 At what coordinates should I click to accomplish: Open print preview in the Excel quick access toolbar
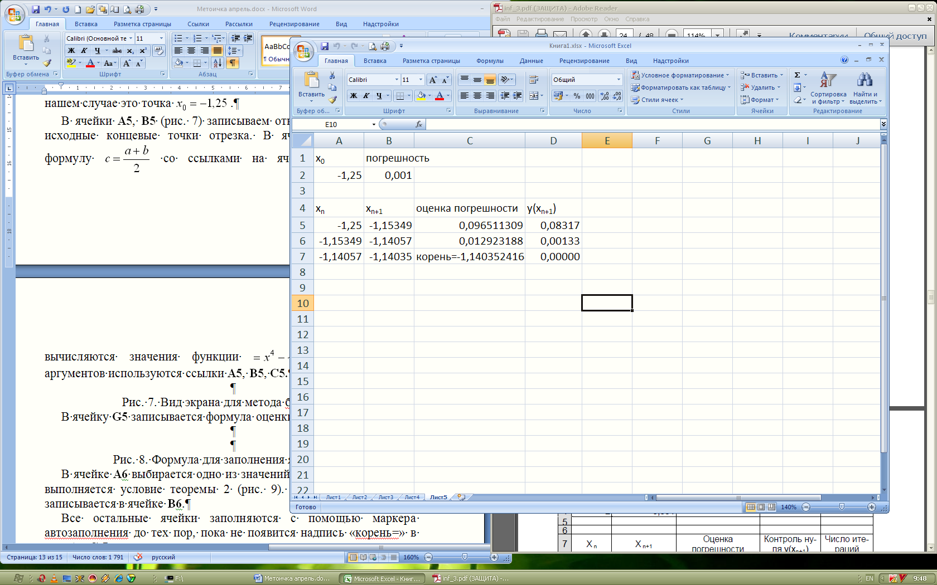(373, 46)
